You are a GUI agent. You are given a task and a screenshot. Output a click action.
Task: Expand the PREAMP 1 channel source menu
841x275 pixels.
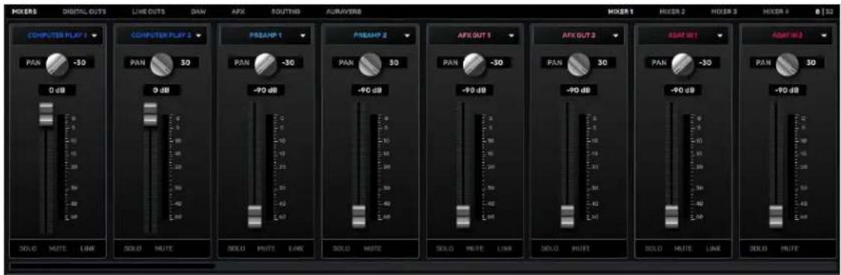(266, 35)
